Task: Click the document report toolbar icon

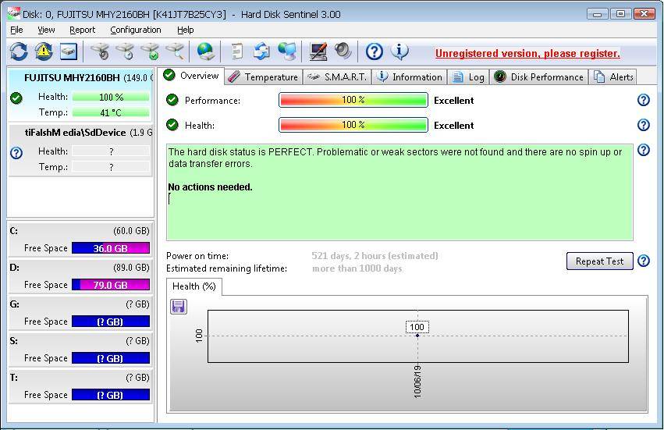Action: pyautogui.click(x=237, y=52)
